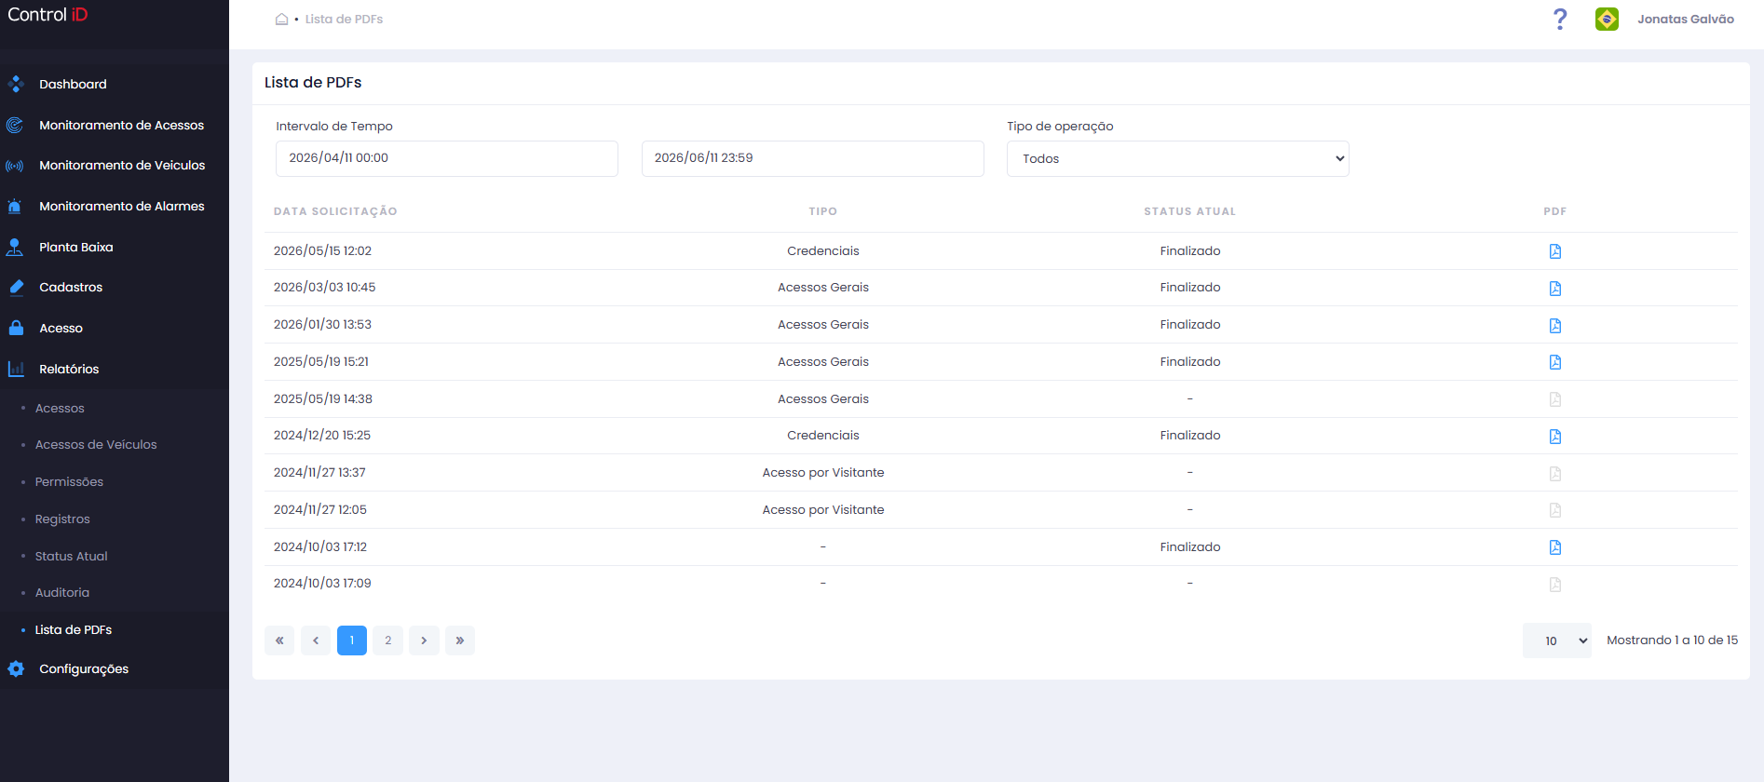This screenshot has height=782, width=1764.
Task: Open Auditoria report submenu item
Action: coord(62,592)
